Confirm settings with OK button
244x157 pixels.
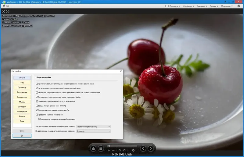pos(22,136)
